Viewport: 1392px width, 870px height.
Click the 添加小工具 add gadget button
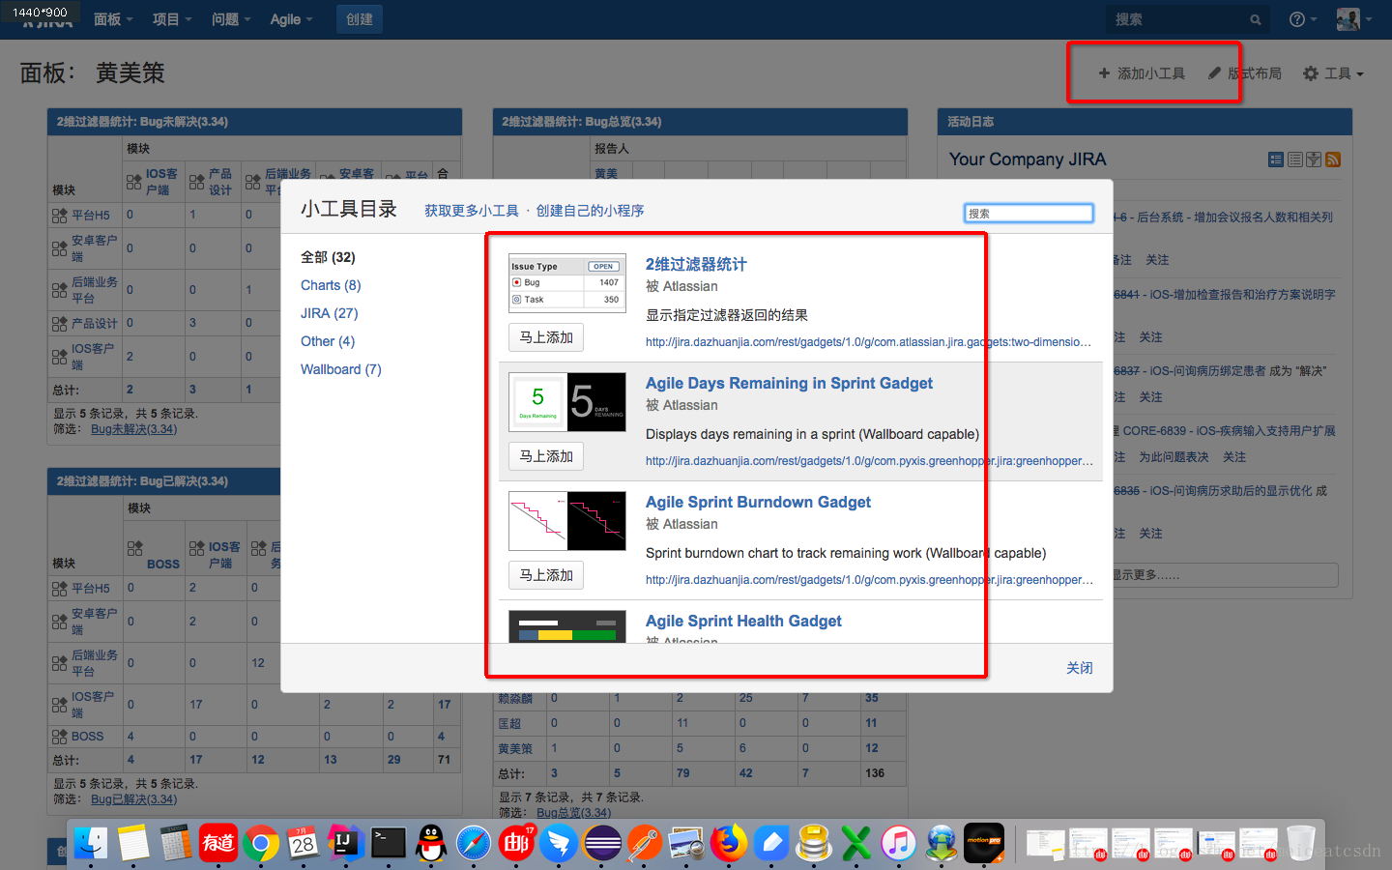(x=1142, y=73)
